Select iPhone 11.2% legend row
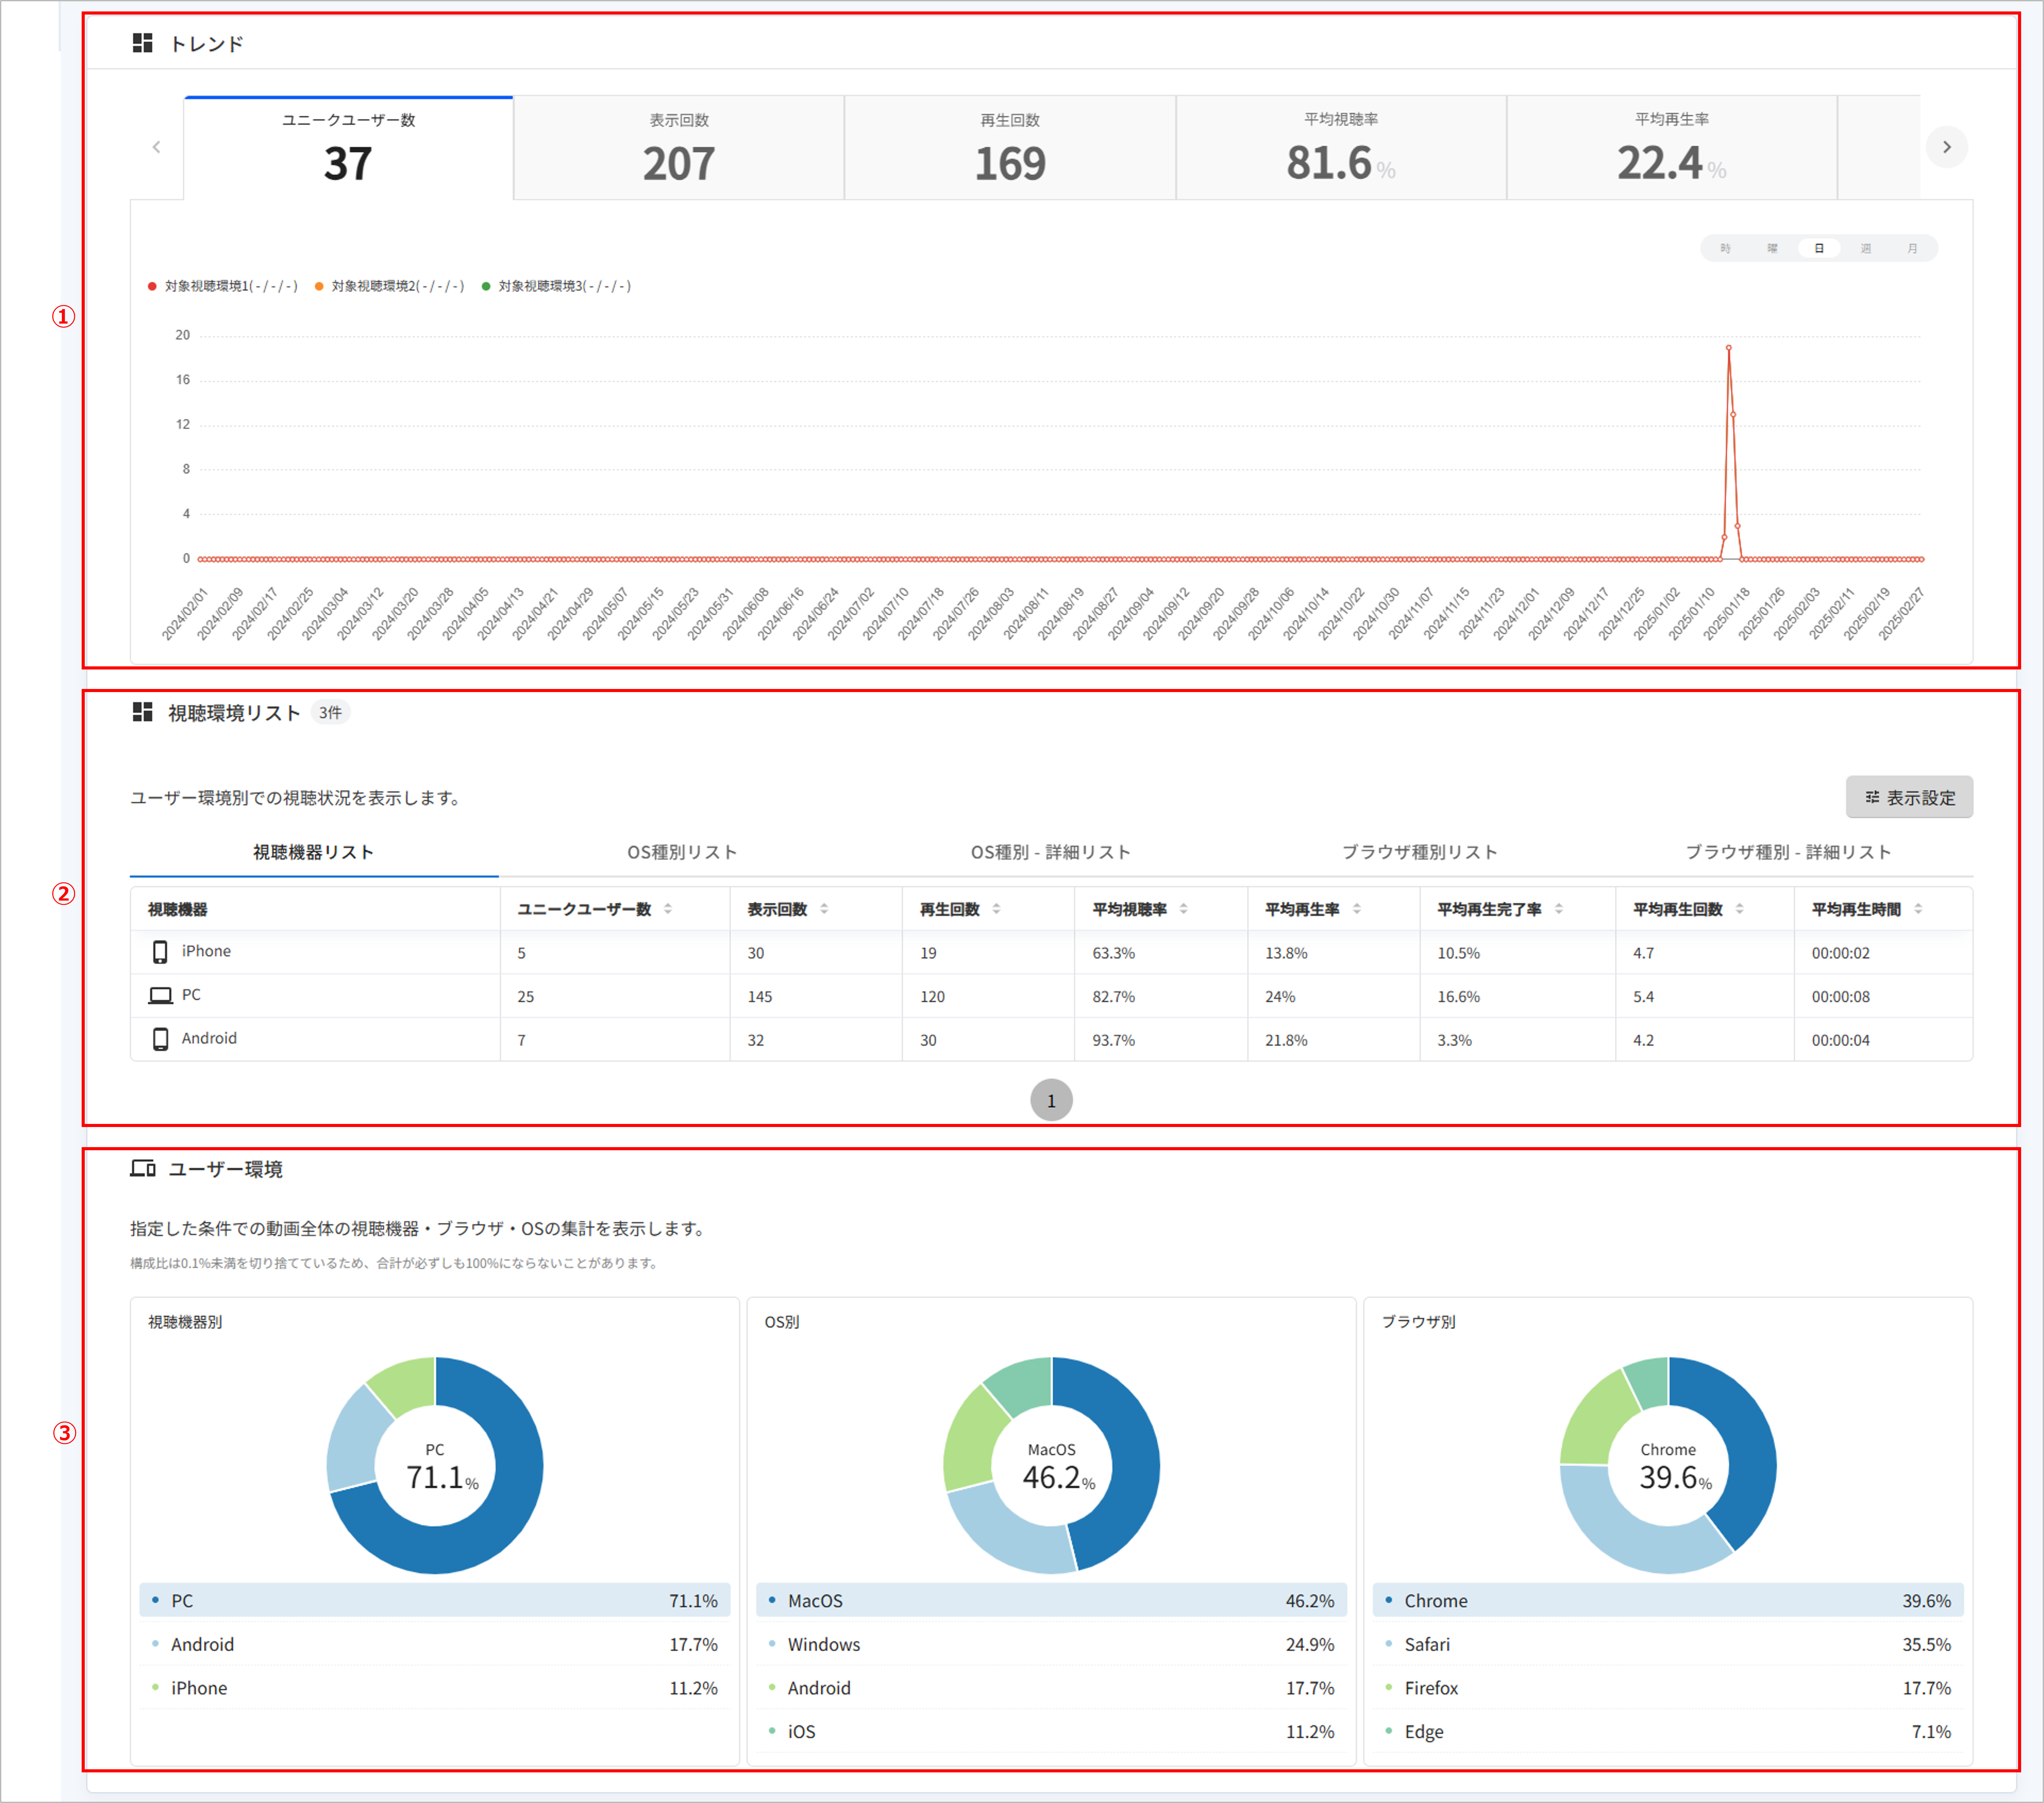The width and height of the screenshot is (2044, 1803). click(x=435, y=1688)
